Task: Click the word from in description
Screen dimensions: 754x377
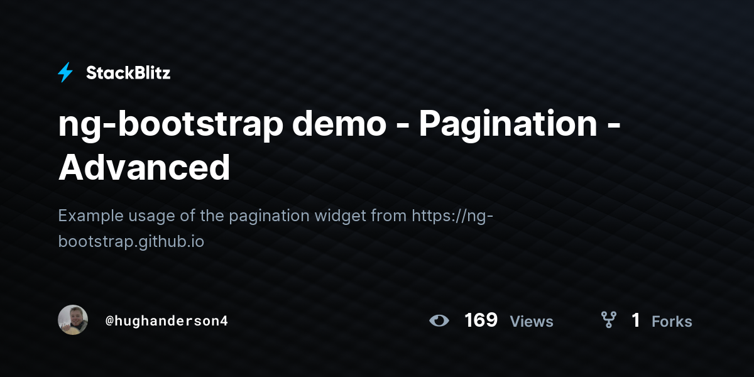Action: coord(389,216)
